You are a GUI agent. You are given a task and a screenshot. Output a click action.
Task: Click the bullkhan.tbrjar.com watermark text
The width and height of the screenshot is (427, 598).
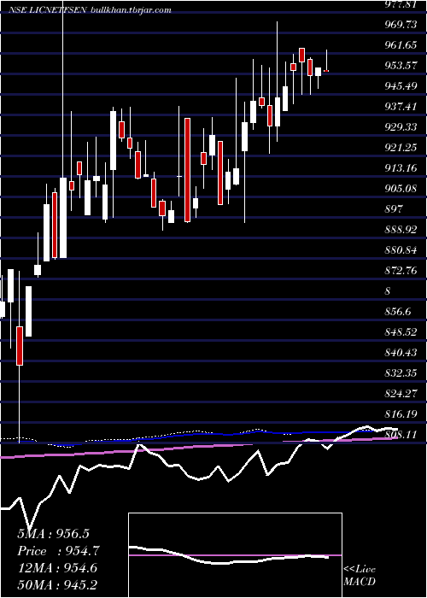pos(132,10)
